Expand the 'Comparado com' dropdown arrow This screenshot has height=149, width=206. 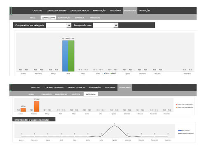[116, 25]
